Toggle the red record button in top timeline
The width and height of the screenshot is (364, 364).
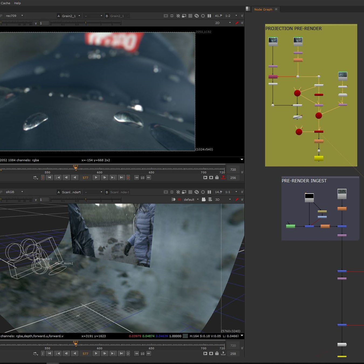point(128,178)
